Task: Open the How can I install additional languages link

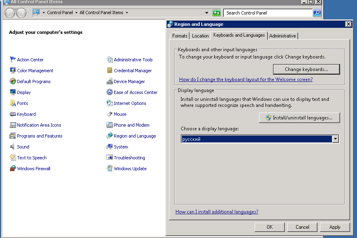Action: [217, 212]
